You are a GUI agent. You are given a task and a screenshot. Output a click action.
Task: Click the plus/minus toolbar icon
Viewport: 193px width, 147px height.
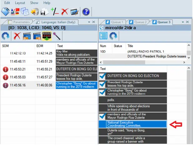click(55, 12)
